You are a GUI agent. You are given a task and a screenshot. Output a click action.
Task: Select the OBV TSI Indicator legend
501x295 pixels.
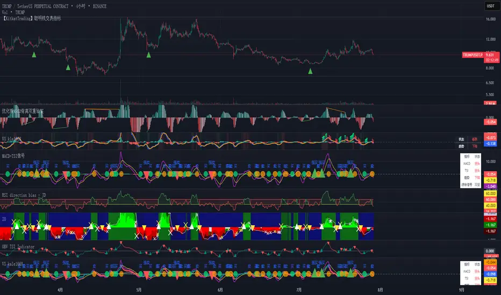tap(18, 247)
